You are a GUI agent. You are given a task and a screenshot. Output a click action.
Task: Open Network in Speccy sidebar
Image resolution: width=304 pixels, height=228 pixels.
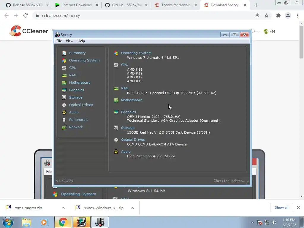(x=76, y=127)
